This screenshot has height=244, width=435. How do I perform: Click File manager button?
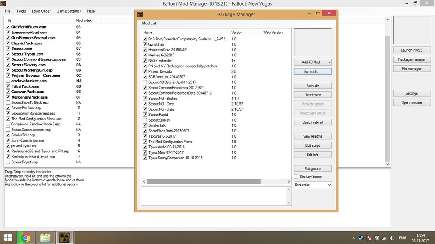412,69
